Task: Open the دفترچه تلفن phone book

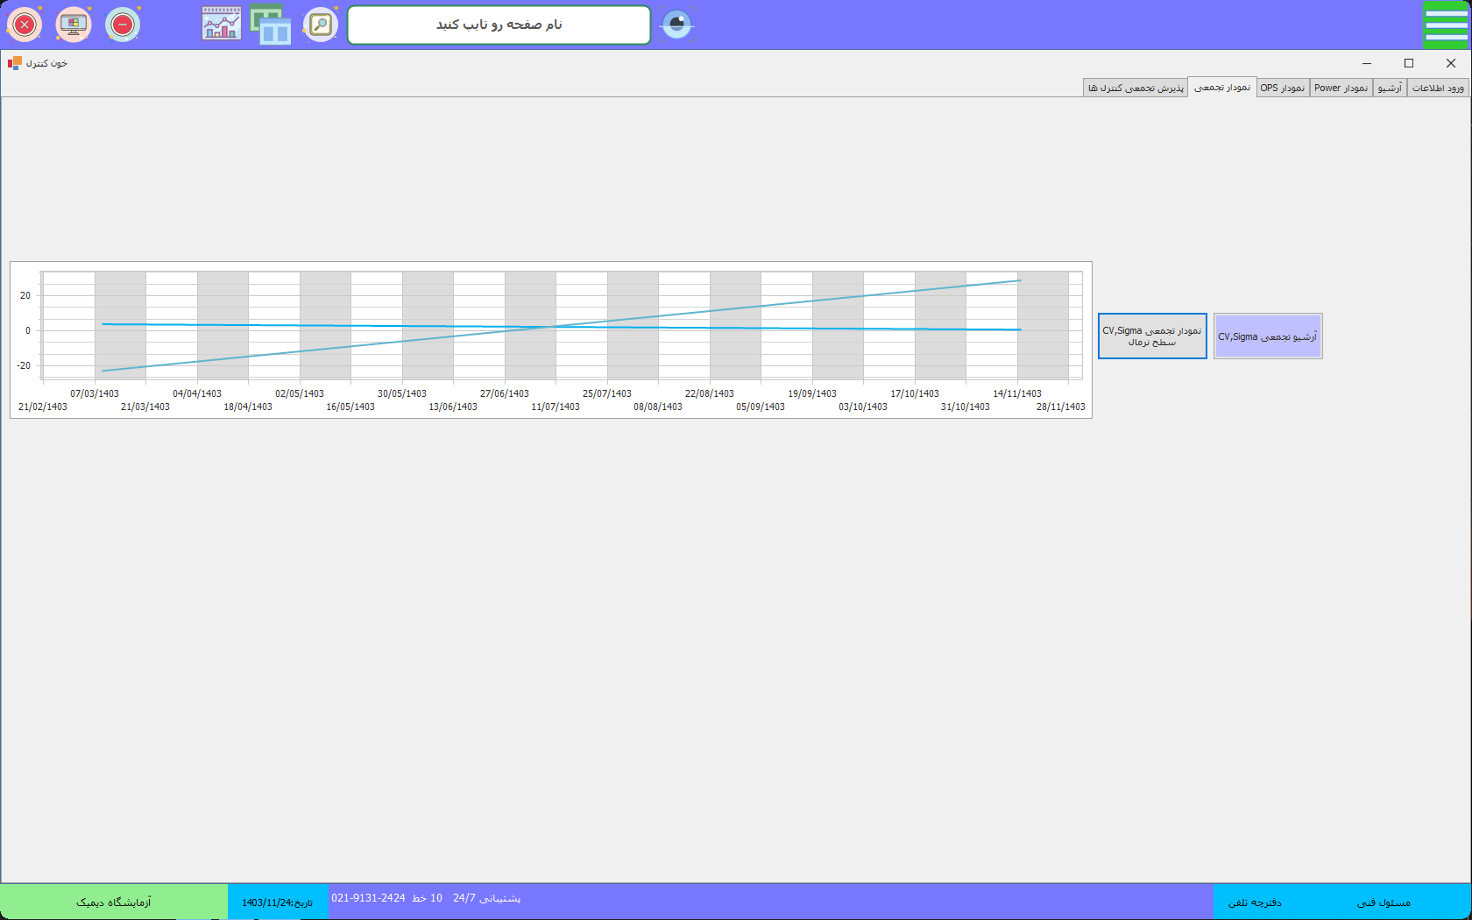Action: 1255,902
